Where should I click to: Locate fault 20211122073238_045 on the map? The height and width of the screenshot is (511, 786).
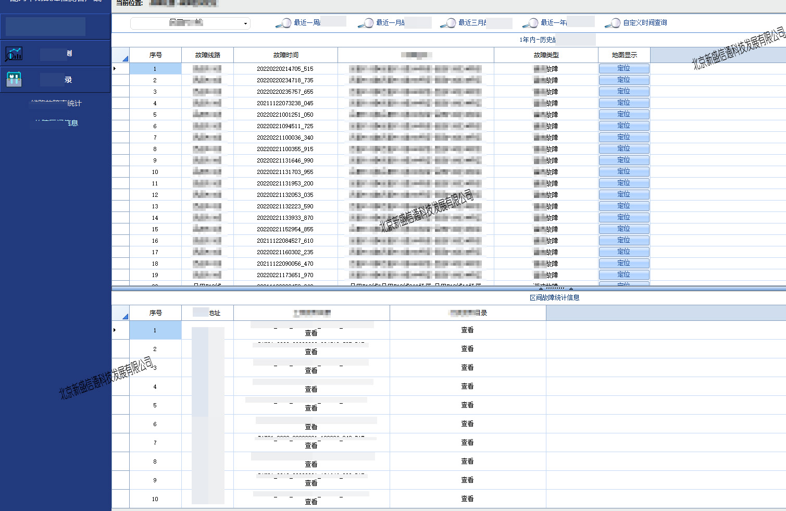[624, 103]
